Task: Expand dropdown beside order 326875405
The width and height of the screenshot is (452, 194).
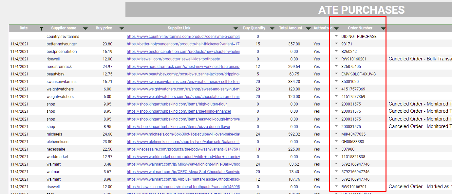Action: tap(336, 66)
